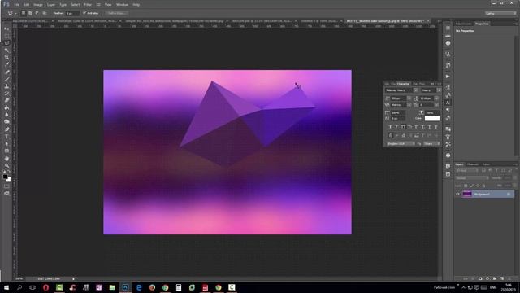Select the Polygonal Lasso tool

click(x=6, y=43)
